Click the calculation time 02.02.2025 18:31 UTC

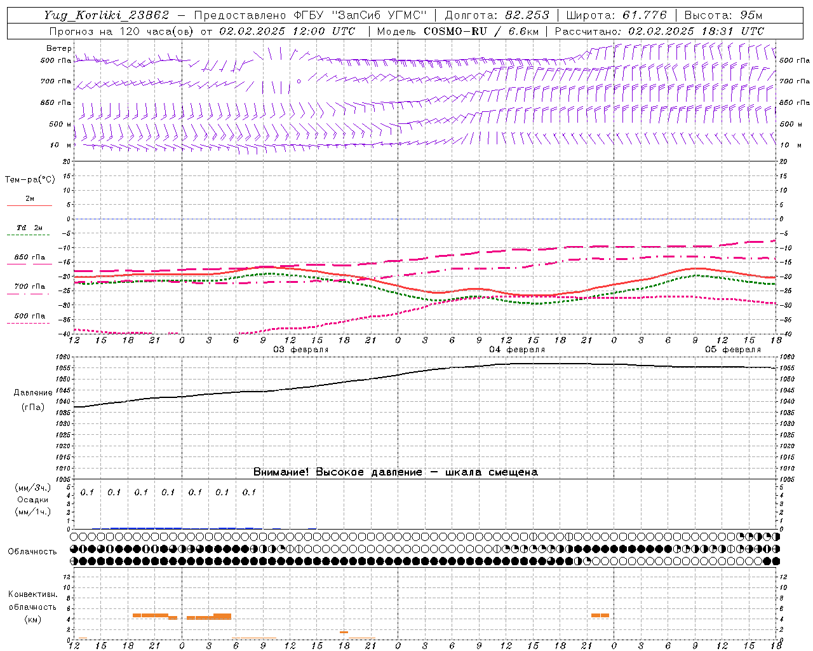pos(696,31)
